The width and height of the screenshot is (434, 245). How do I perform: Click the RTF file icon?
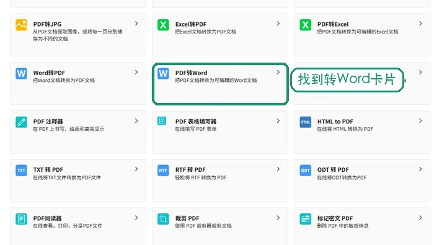(163, 171)
